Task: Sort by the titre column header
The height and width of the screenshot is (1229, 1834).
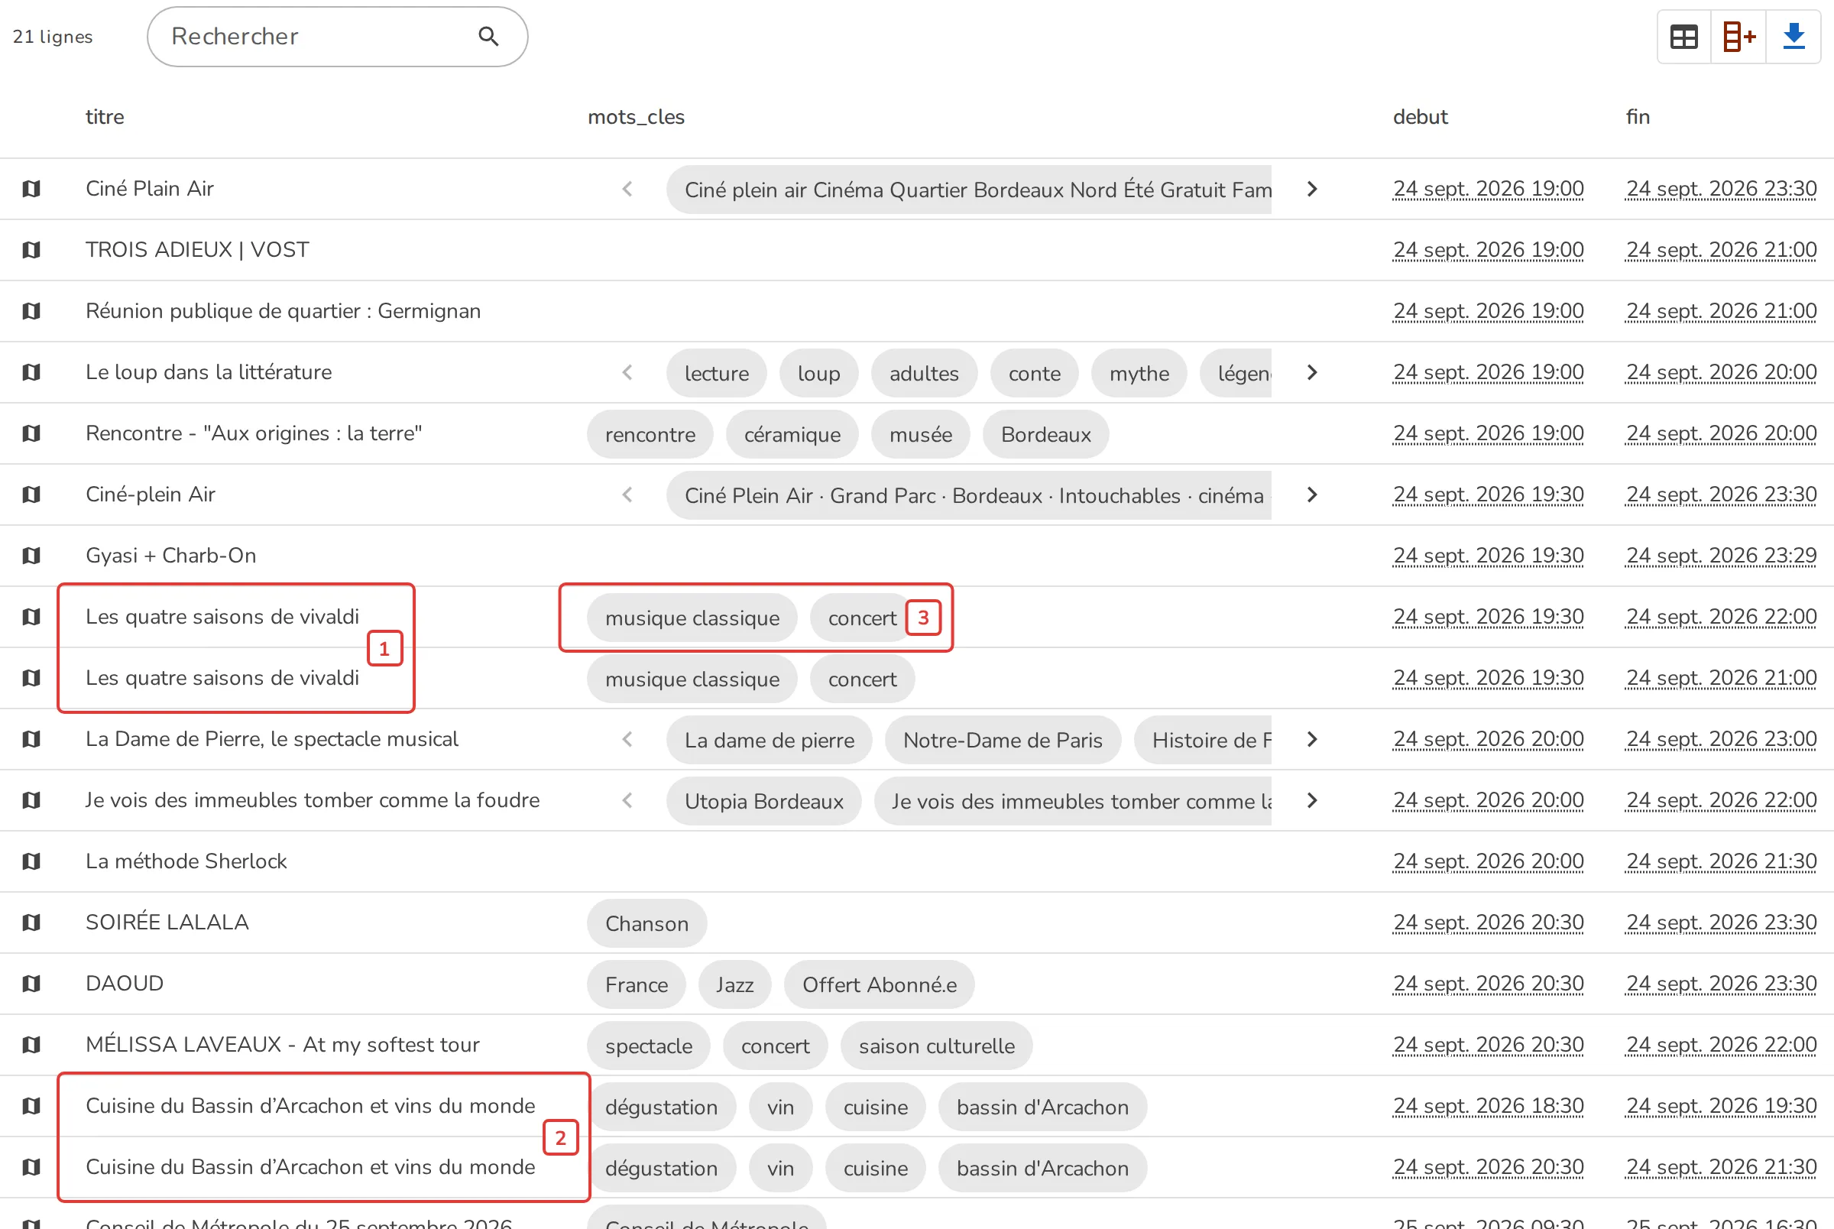Action: pyautogui.click(x=105, y=117)
